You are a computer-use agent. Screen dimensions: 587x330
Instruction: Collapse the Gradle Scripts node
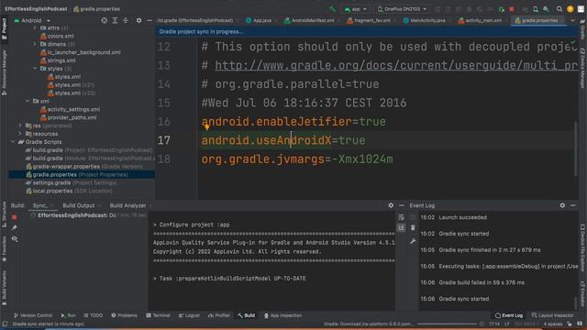[x=13, y=142]
